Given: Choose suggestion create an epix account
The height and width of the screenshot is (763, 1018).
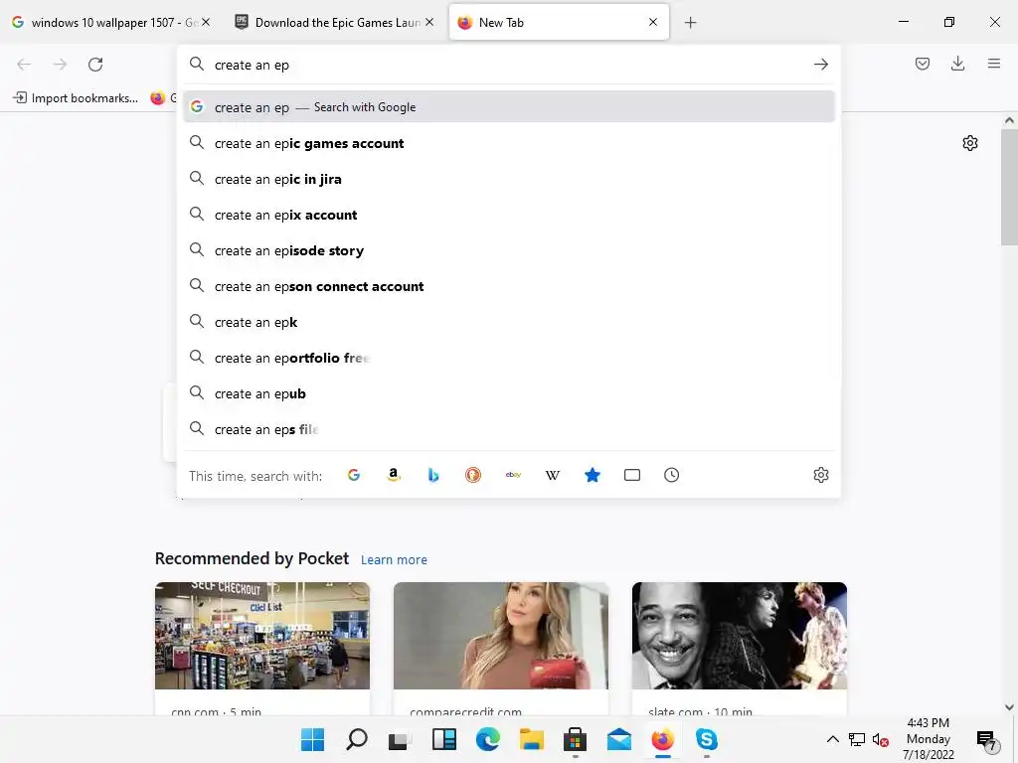Looking at the screenshot, I should click(x=508, y=215).
